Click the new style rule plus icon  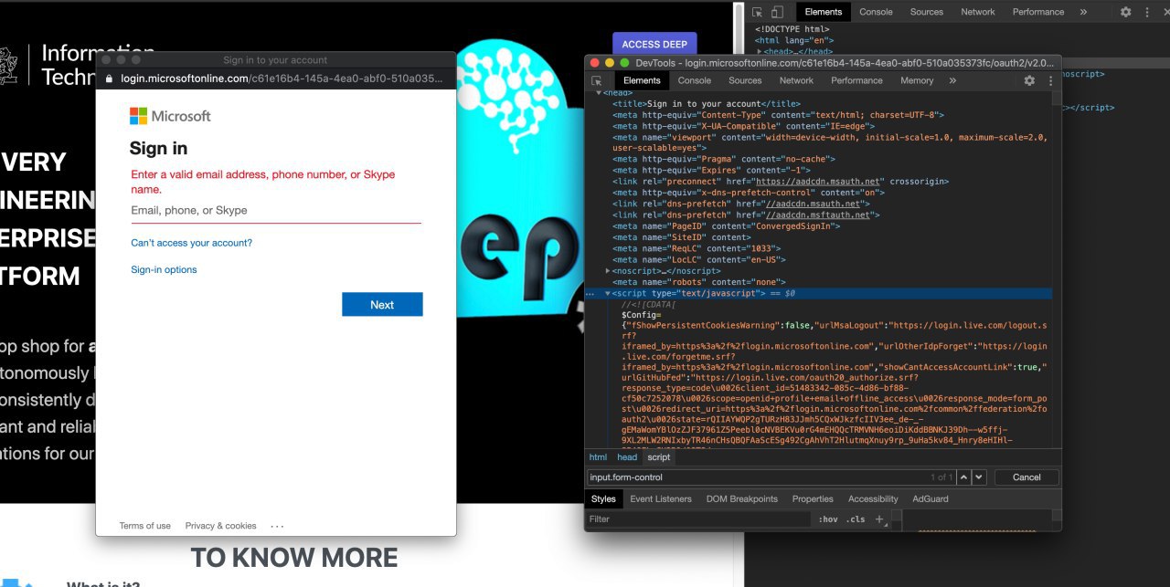[879, 519]
